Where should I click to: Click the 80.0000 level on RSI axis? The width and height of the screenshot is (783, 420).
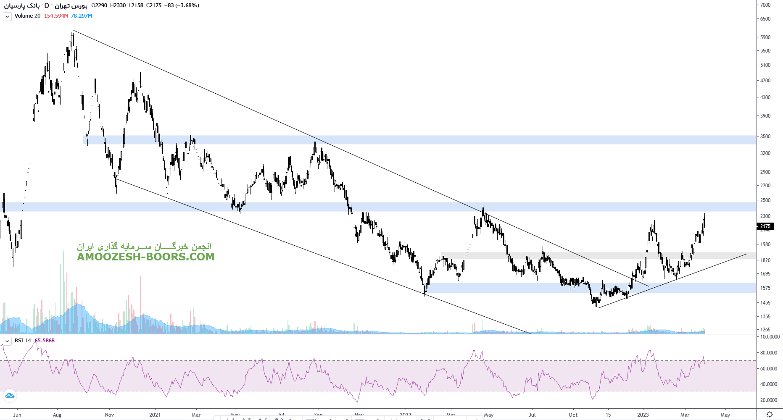pyautogui.click(x=768, y=353)
